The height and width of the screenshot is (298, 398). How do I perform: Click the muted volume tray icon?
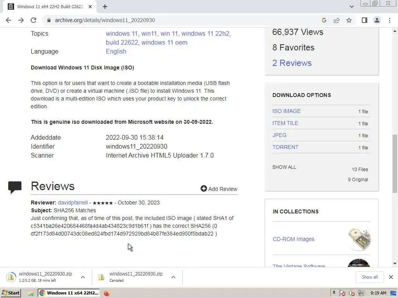point(351,293)
